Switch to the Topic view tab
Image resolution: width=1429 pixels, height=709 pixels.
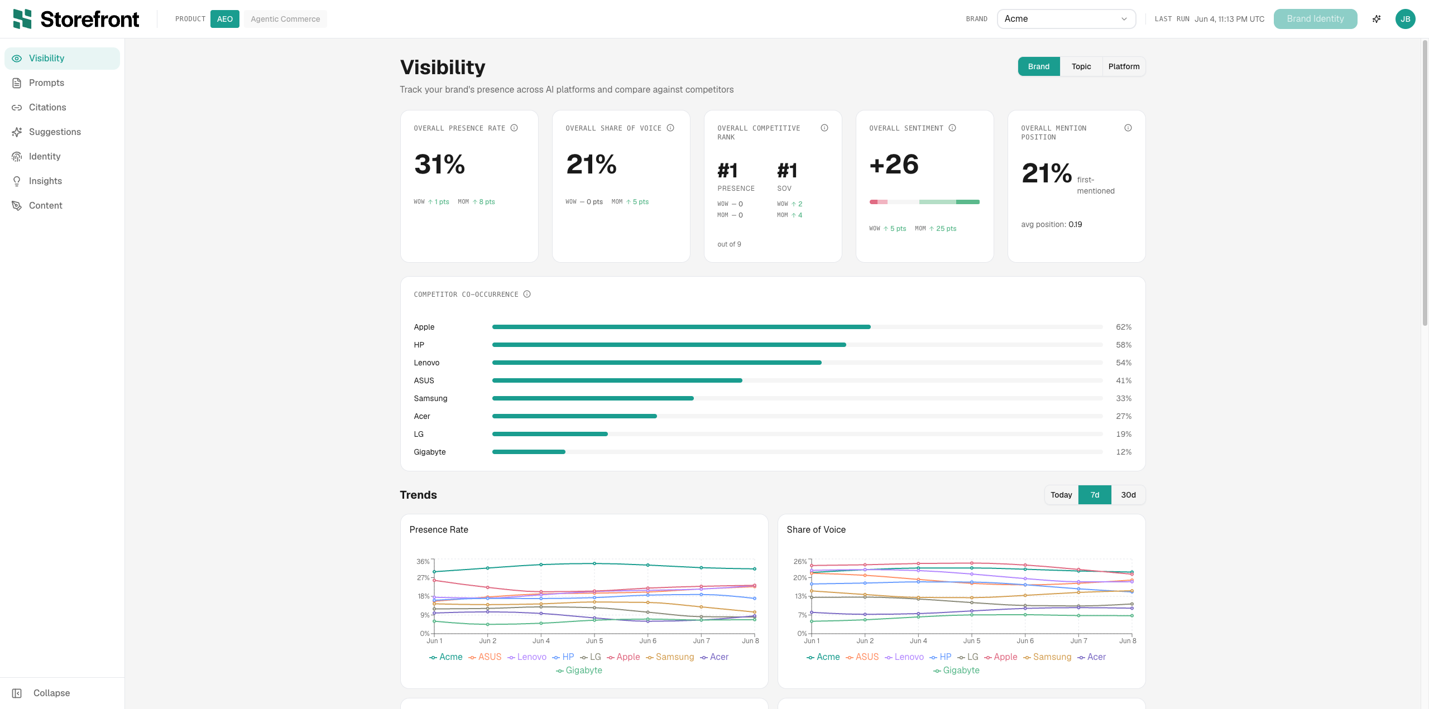1081,66
